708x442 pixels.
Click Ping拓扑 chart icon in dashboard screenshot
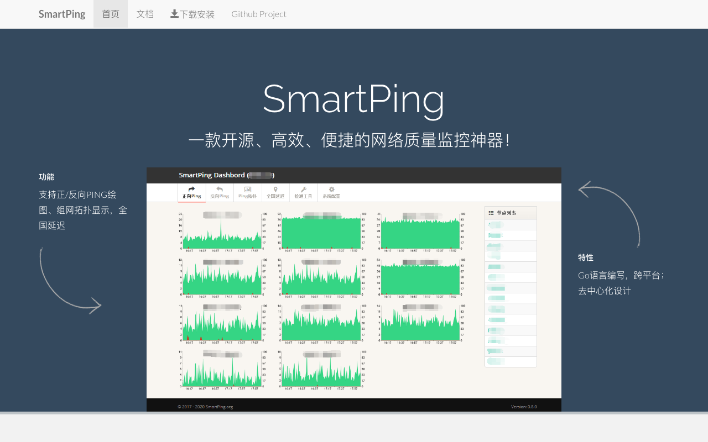pos(248,189)
